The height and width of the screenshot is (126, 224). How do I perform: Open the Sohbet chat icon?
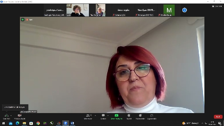[x=103, y=115]
